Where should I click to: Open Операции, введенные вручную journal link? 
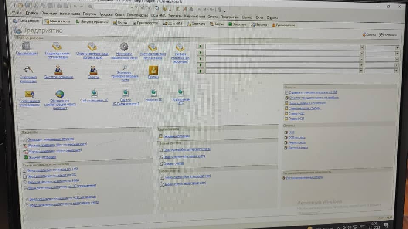[51, 139]
